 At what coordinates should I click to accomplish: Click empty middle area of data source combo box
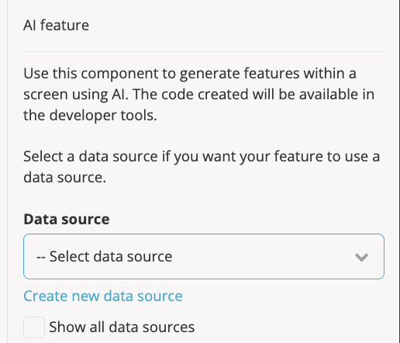coord(258,256)
